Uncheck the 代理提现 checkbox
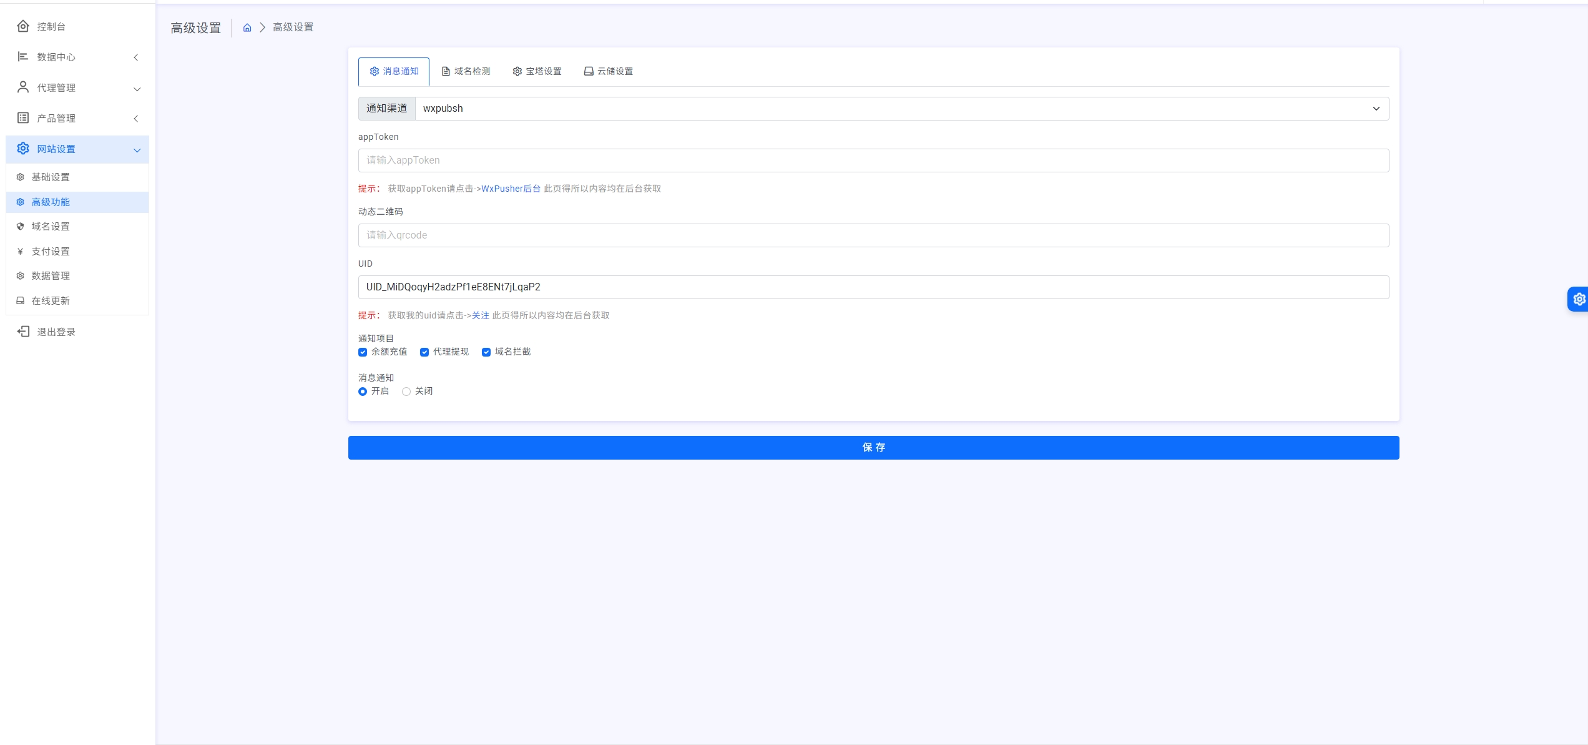Viewport: 1588px width, 745px height. coord(424,352)
